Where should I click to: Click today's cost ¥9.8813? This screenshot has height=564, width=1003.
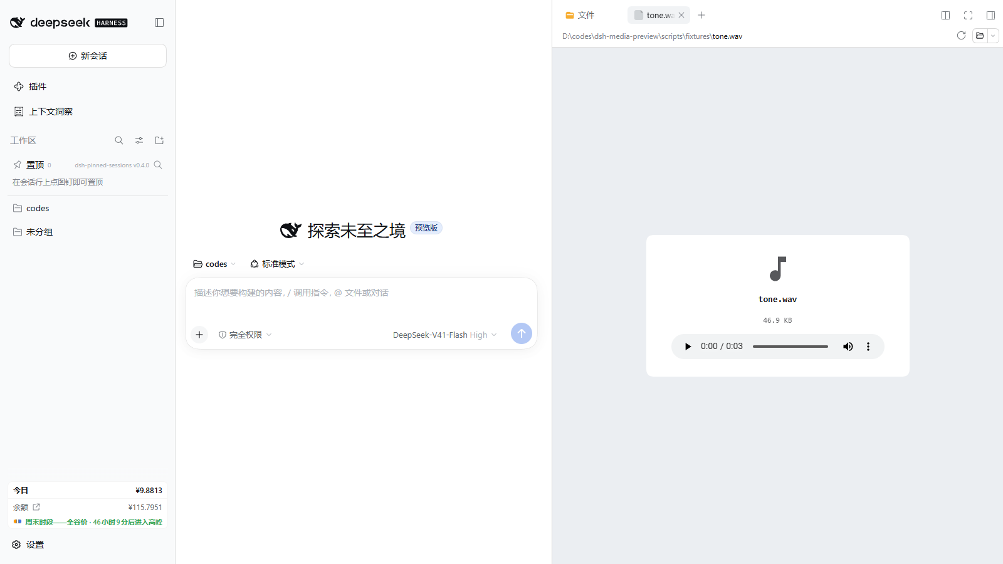click(x=149, y=491)
